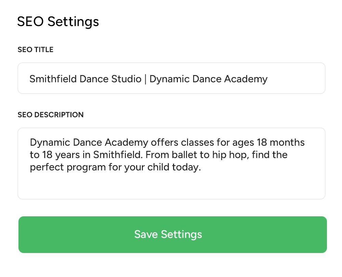Screen dimensions: 342x277
Task: Click the pipe separator in SEO title
Action: (145, 79)
